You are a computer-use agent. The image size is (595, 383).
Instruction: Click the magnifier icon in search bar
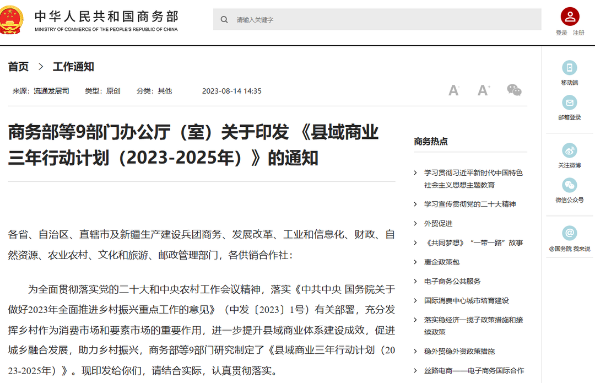[224, 19]
